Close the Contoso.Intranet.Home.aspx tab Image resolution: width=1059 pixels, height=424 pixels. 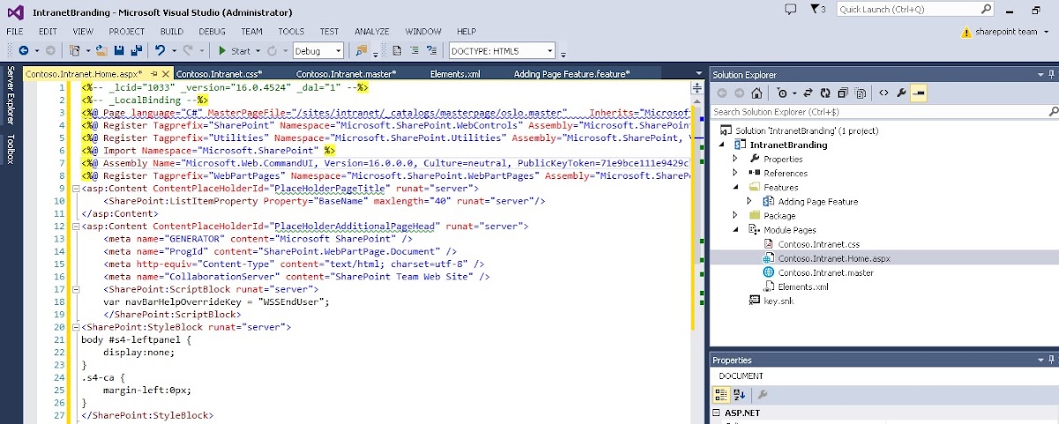coord(166,74)
